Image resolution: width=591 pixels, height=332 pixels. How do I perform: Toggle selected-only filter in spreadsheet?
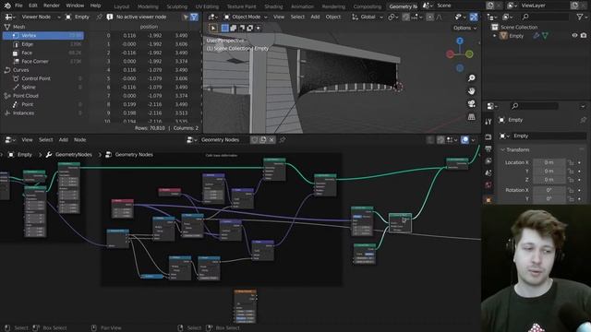(186, 17)
